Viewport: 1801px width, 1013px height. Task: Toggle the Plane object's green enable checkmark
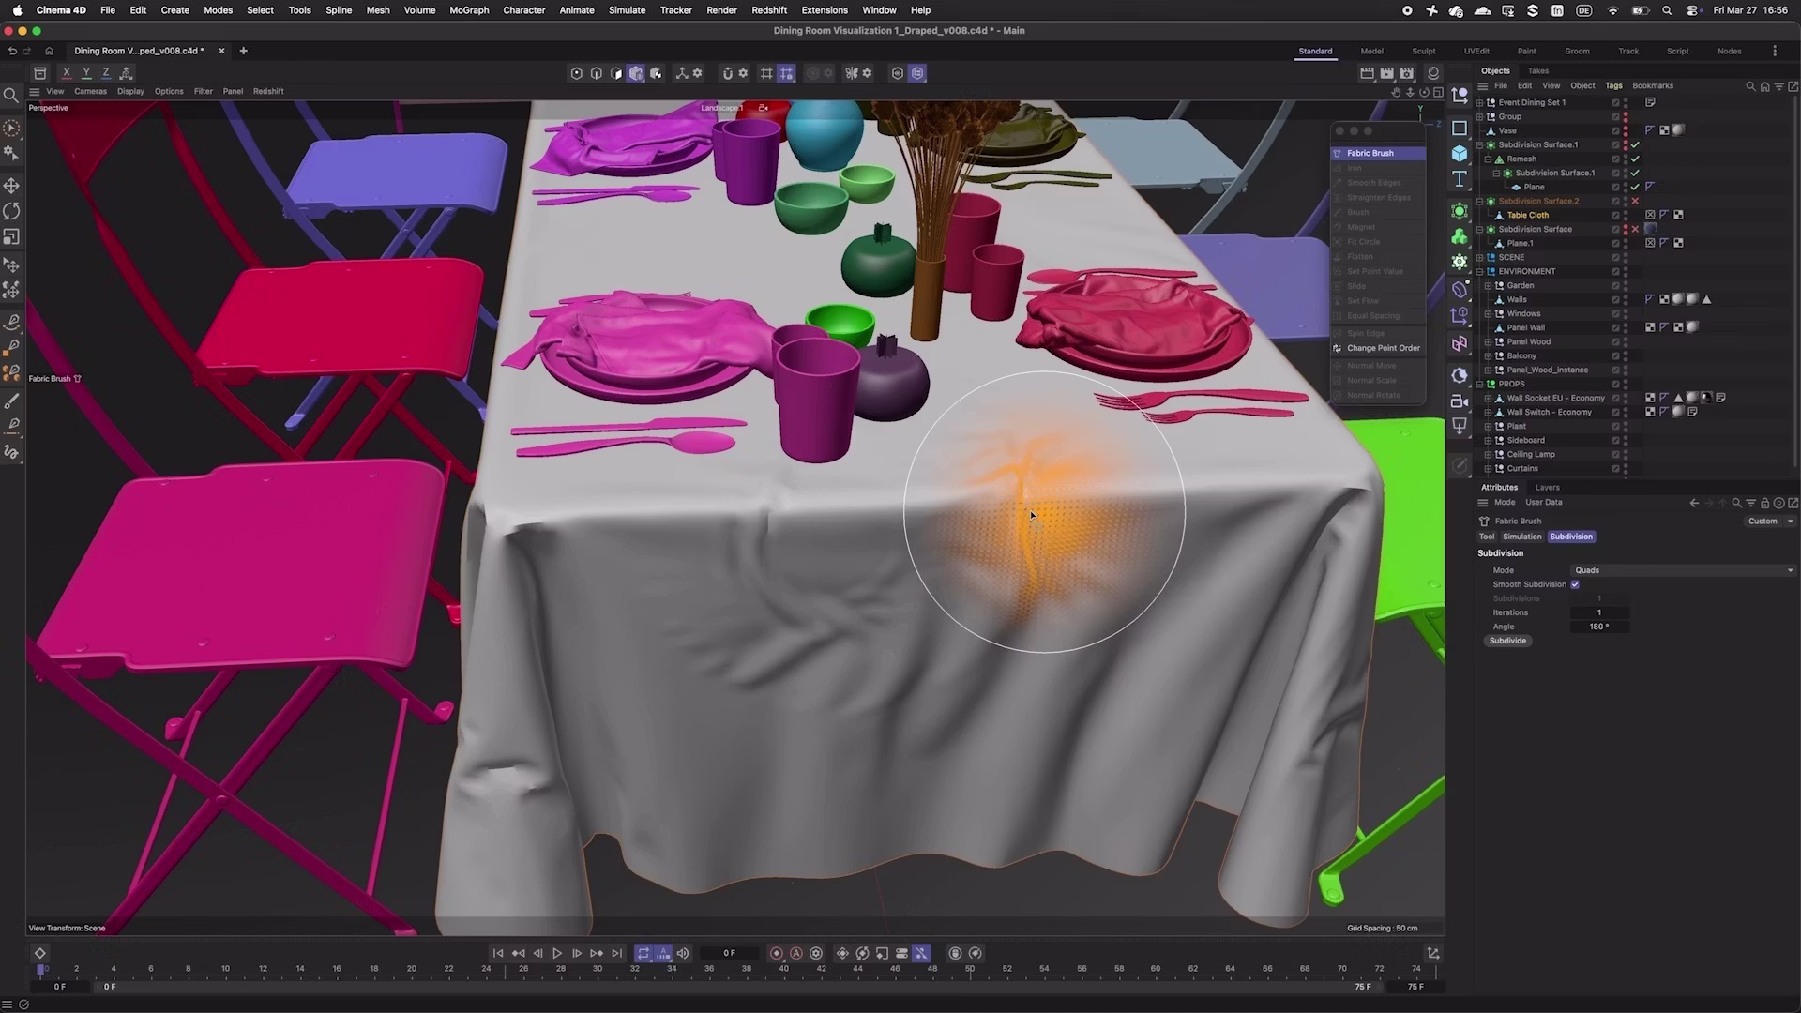pyautogui.click(x=1635, y=187)
